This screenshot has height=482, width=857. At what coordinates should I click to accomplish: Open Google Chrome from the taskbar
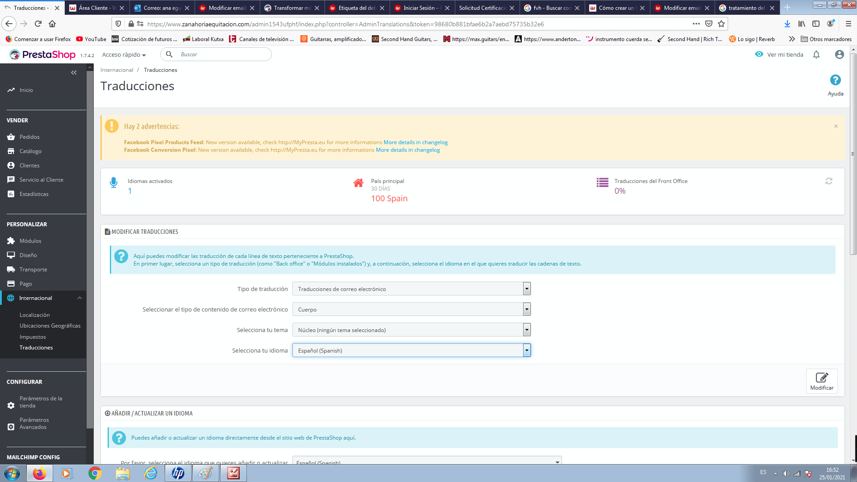coord(95,473)
